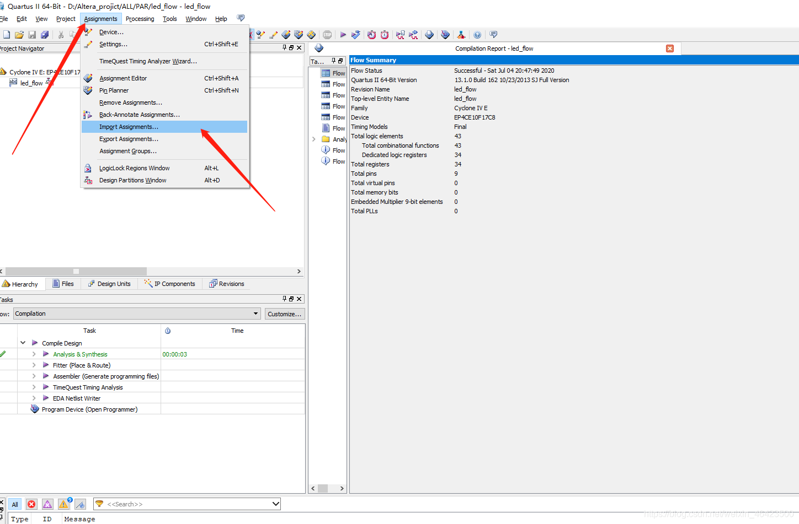
Task: Switch to the IP Components tab
Action: coord(170,284)
